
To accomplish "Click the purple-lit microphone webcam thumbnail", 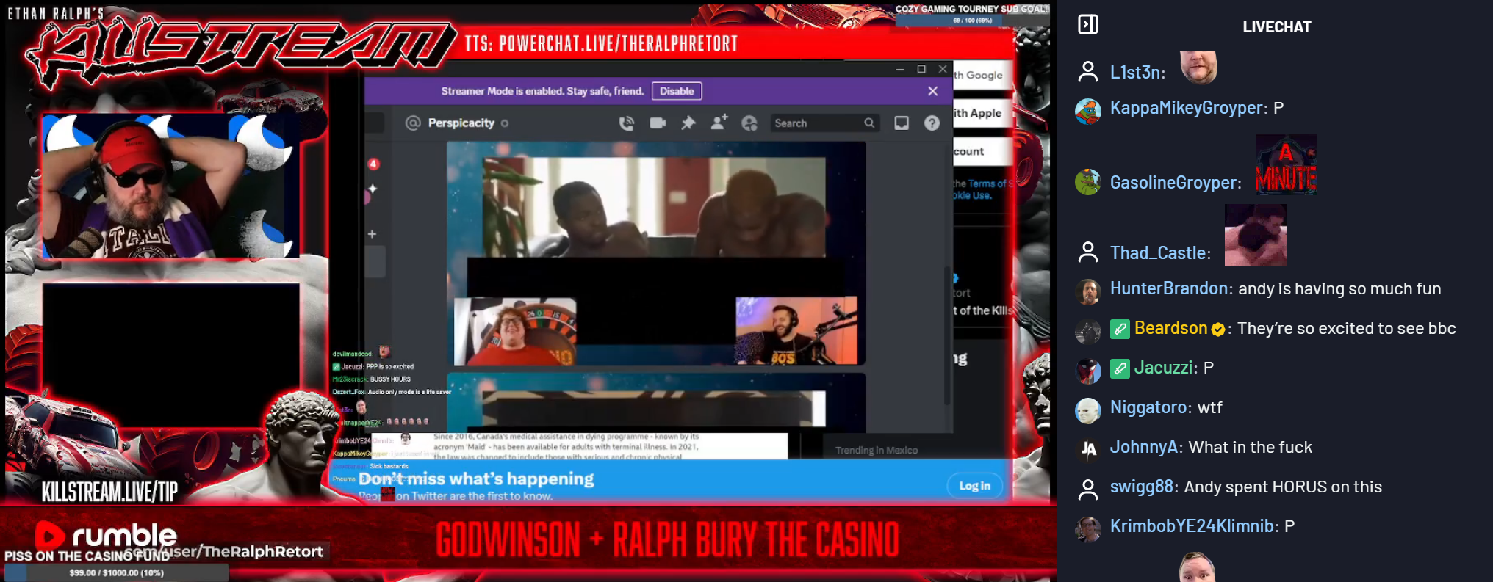I will coord(796,330).
